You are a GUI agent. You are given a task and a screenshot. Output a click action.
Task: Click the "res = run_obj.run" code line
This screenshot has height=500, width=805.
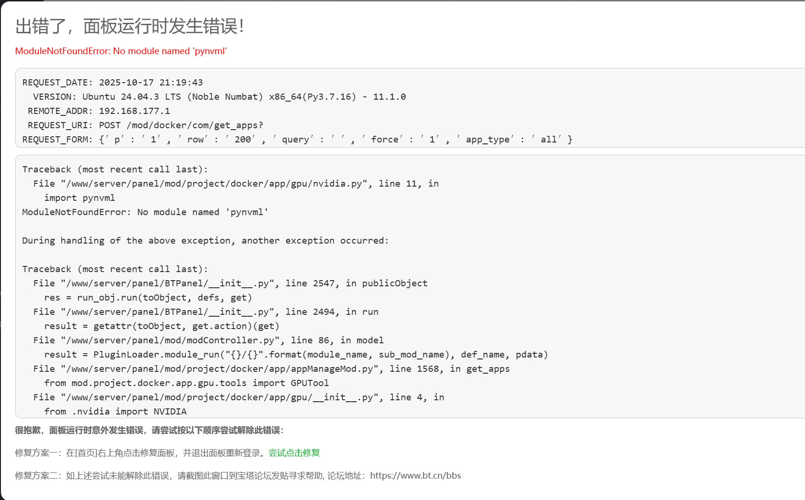pos(148,298)
